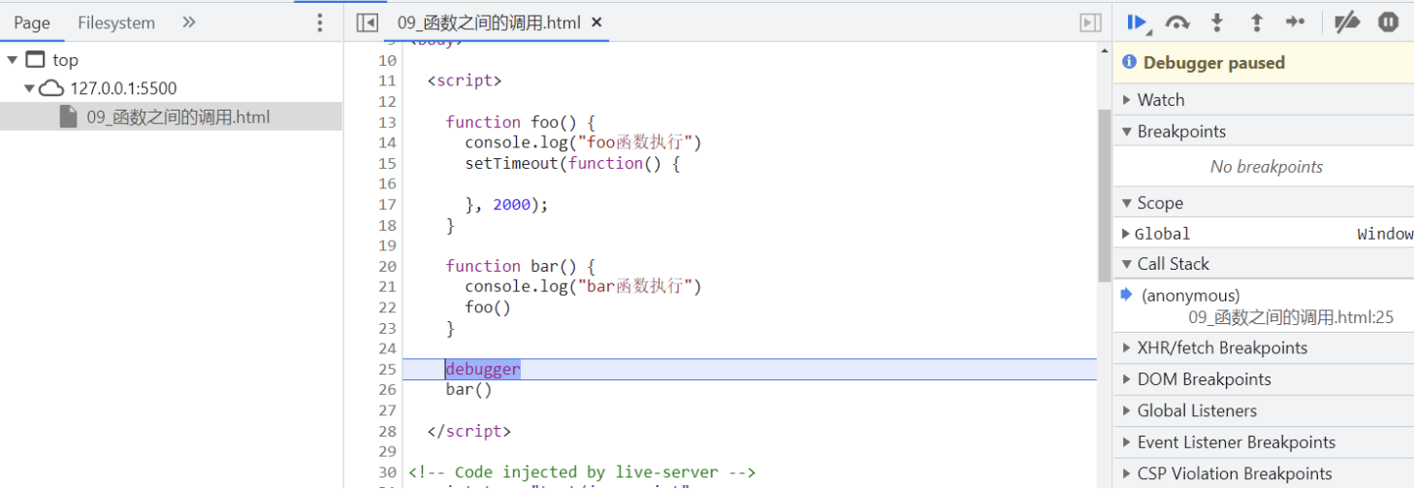
Task: Click the editor vertical scrollbar thumb
Action: [x=1104, y=194]
